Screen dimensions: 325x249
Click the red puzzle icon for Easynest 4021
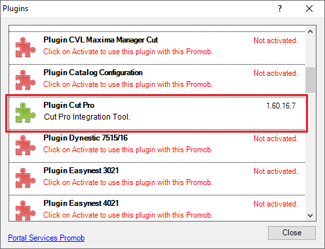[26, 210]
